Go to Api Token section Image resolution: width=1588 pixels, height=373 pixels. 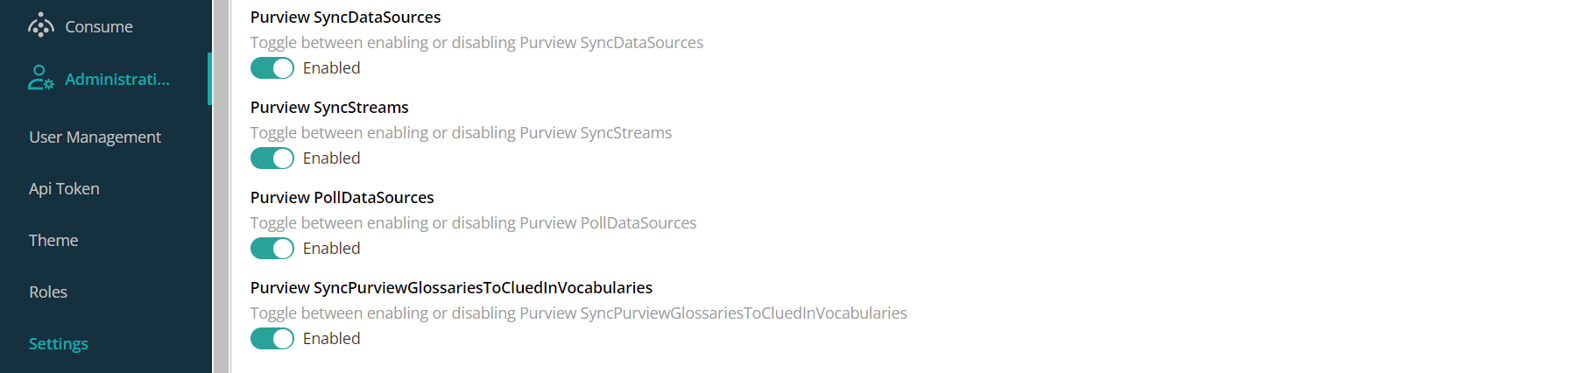point(64,188)
